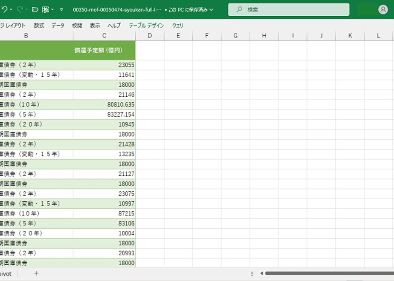Click the workbook file name in title bar
This screenshot has width=394, height=281.
117,9
